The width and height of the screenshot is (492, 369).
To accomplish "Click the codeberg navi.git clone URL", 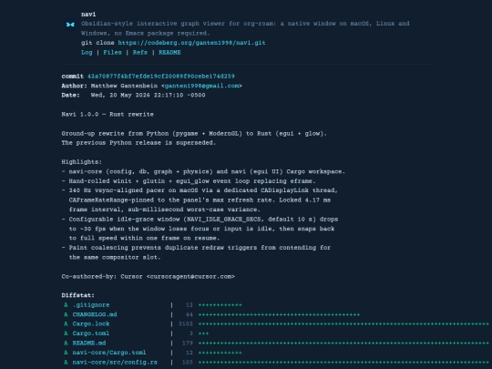I will tap(191, 43).
